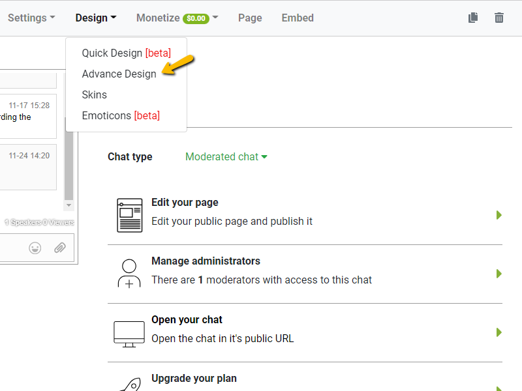Choose Advance Design menu entry

(119, 74)
